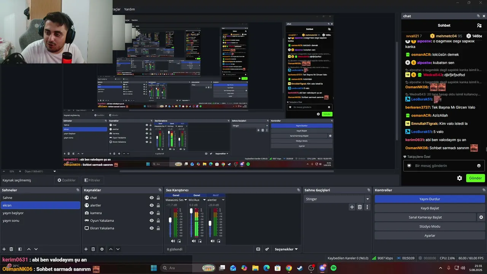Screen dimensions: 487x274
Task: Open File Explorer from the taskbar
Action: click(255, 268)
